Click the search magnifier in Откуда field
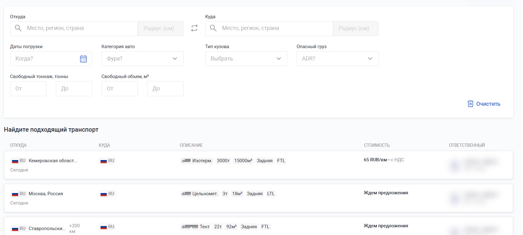Viewport: 523px width, 235px height. 18,28
